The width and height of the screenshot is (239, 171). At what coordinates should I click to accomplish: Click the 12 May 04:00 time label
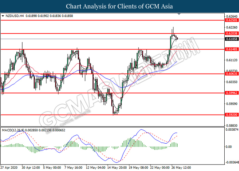95,168
